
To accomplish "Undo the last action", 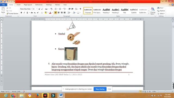I will pos(7,1).
